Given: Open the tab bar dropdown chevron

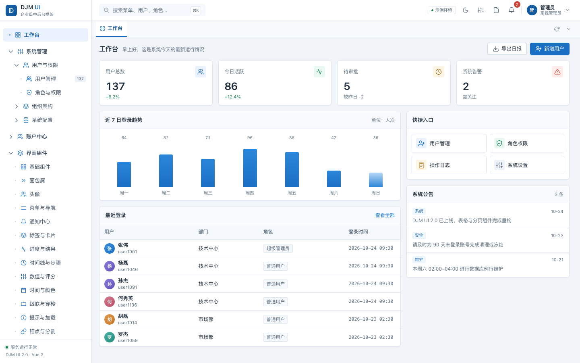Looking at the screenshot, I should [569, 29].
